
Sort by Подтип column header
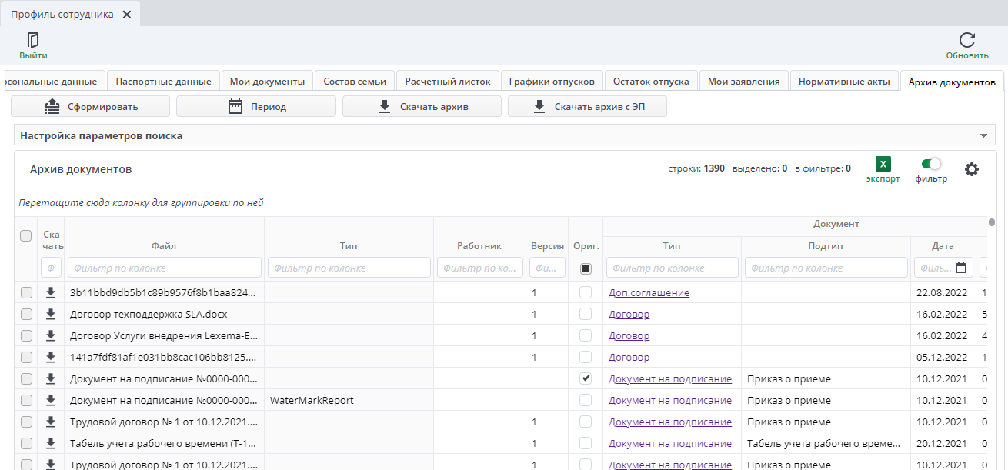point(826,246)
